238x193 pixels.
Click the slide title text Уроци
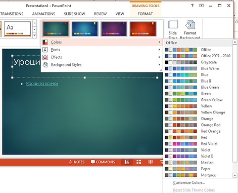point(27,62)
